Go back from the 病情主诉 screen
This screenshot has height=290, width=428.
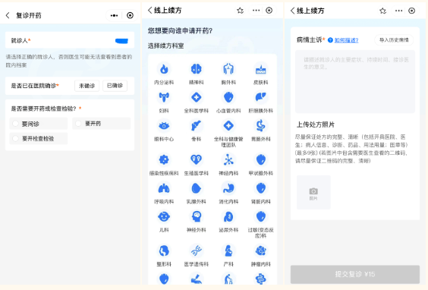tap(292, 11)
